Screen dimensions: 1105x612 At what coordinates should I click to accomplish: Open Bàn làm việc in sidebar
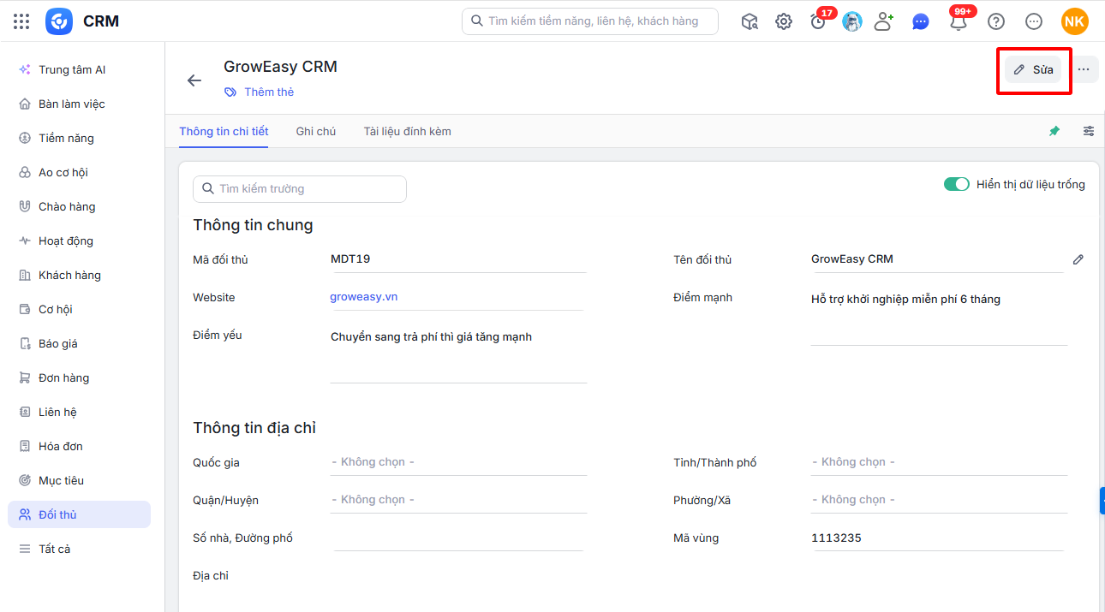pos(79,104)
